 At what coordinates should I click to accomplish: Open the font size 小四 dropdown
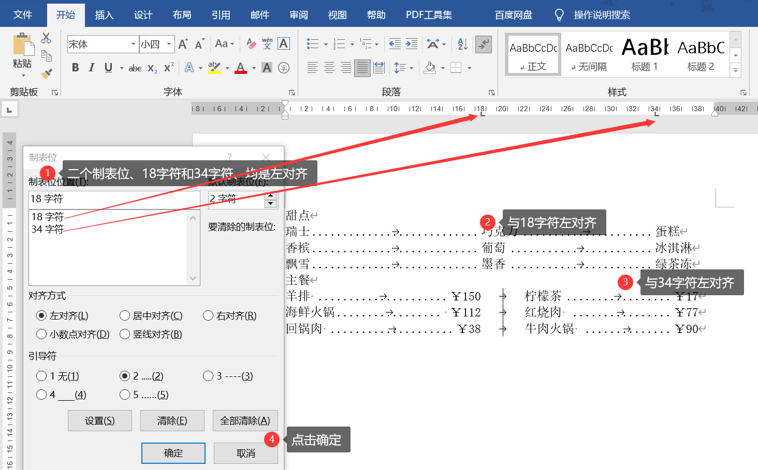point(168,44)
